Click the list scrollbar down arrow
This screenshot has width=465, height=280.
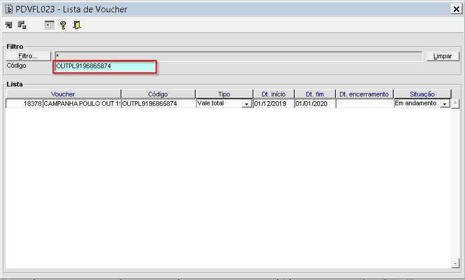456,263
